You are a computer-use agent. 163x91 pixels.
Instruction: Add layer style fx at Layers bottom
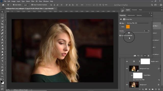click(143, 89)
